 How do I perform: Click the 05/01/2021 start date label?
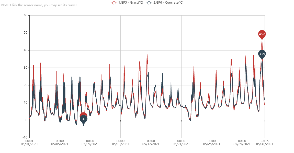coord(29,144)
